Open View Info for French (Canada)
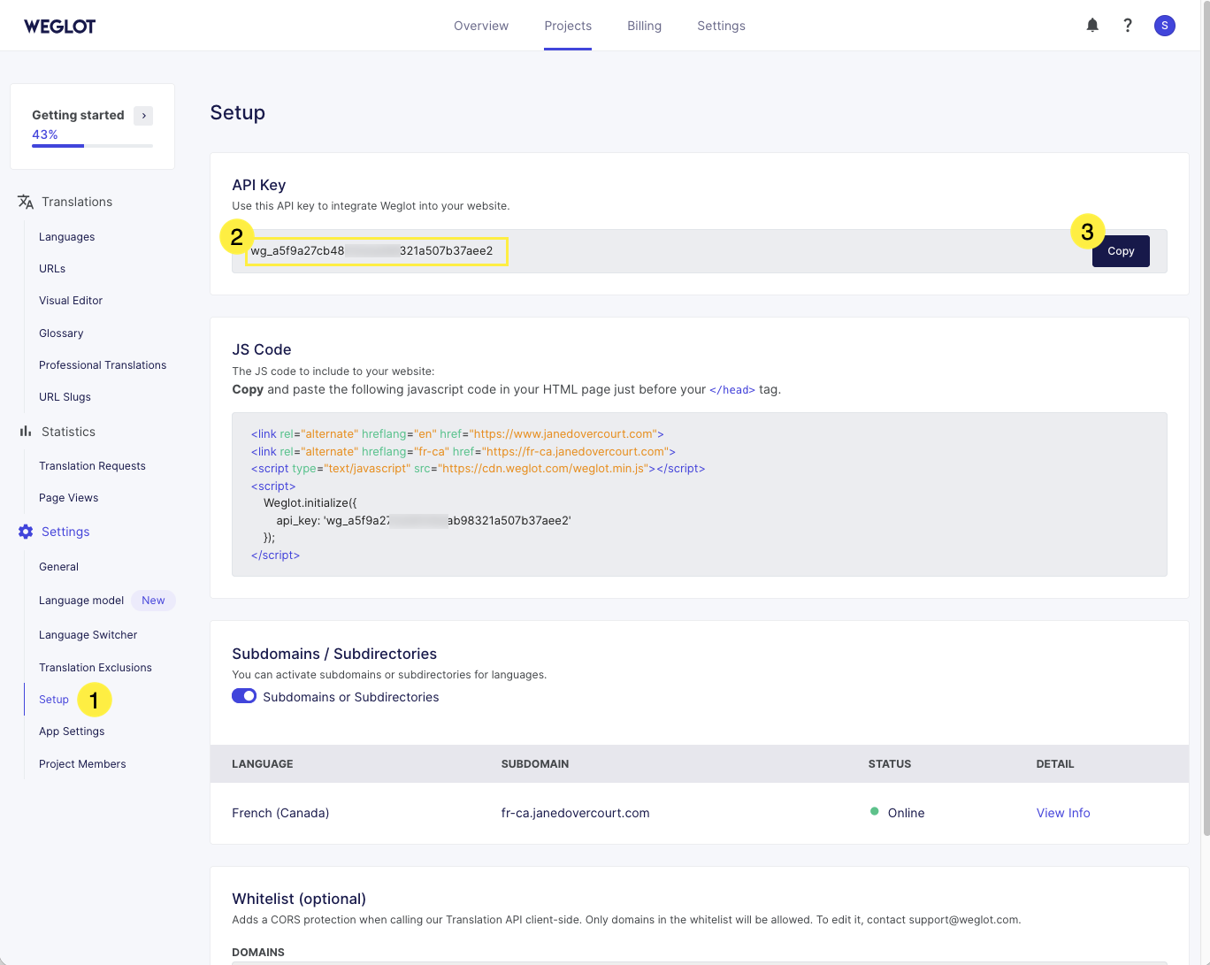 coord(1063,813)
